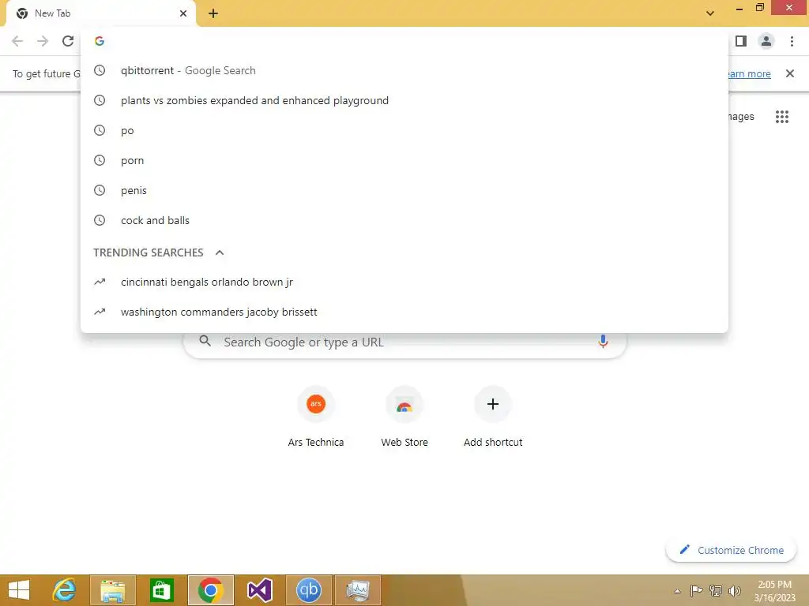
Task: Show hidden tray icons arrow
Action: (677, 591)
